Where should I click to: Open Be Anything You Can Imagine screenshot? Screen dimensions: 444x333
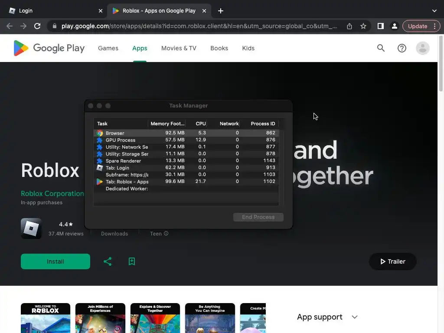[x=210, y=318]
